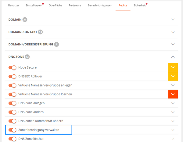Screen dimensions: 183x142
Task: Expand DNS Zonen Kommentar ändern chevron
Action: [173, 121]
